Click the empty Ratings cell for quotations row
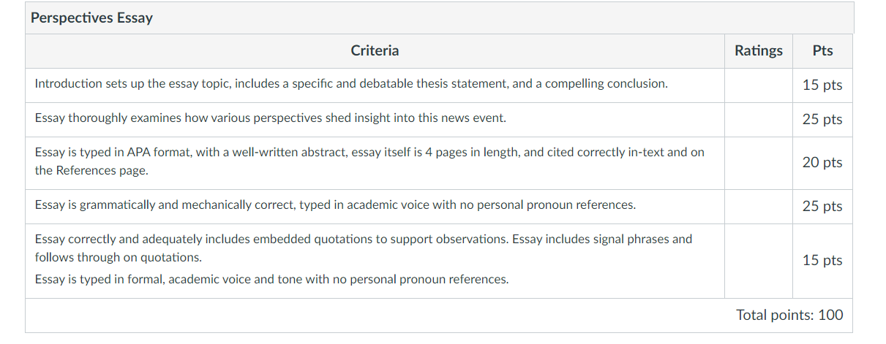Viewport: 886px width, 344px height. tap(758, 261)
